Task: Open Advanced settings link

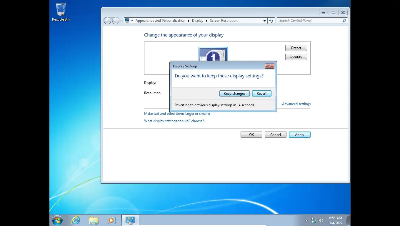Action: [x=296, y=104]
